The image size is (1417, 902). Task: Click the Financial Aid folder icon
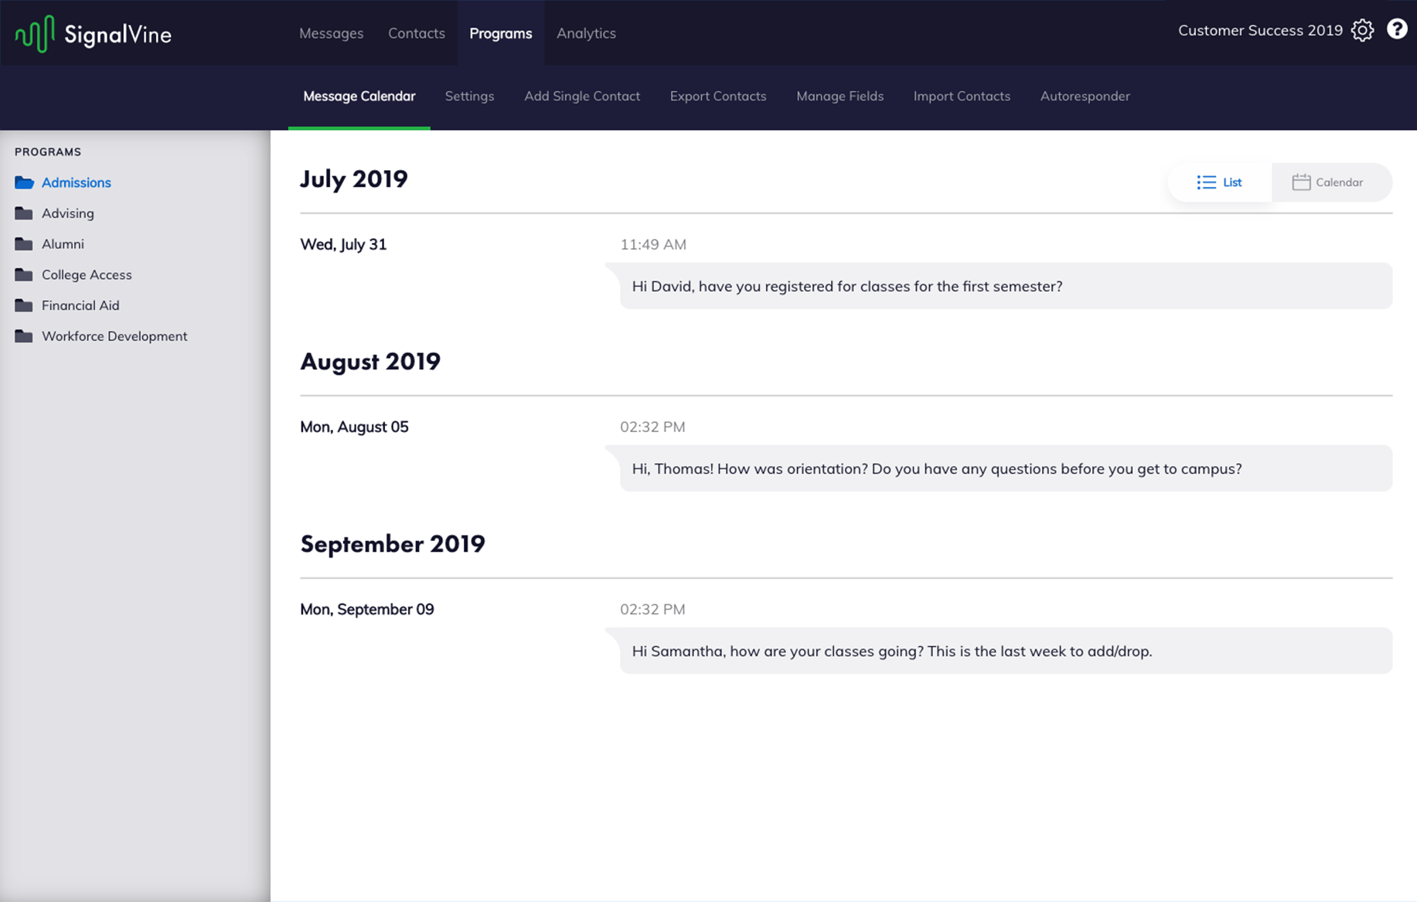(x=24, y=305)
